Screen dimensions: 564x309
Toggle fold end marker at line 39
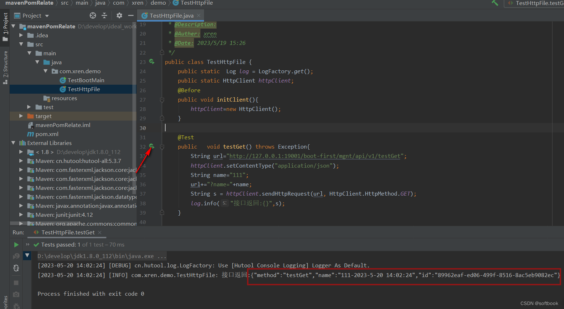point(162,213)
